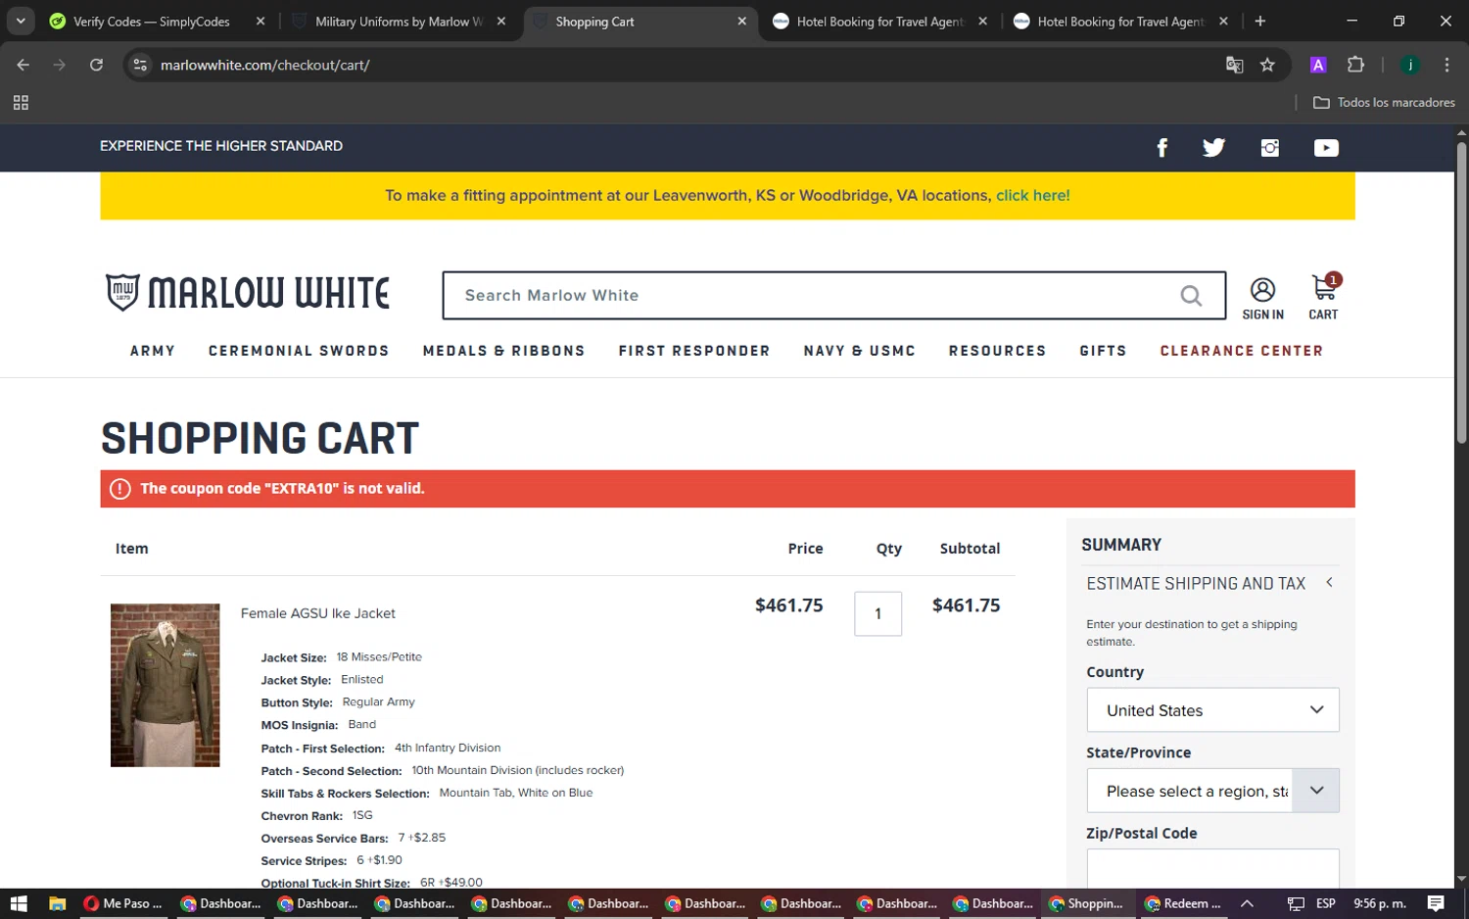The height and width of the screenshot is (919, 1469).
Task: Open Female AGSU Ike Jacket product link
Action: [x=318, y=613]
